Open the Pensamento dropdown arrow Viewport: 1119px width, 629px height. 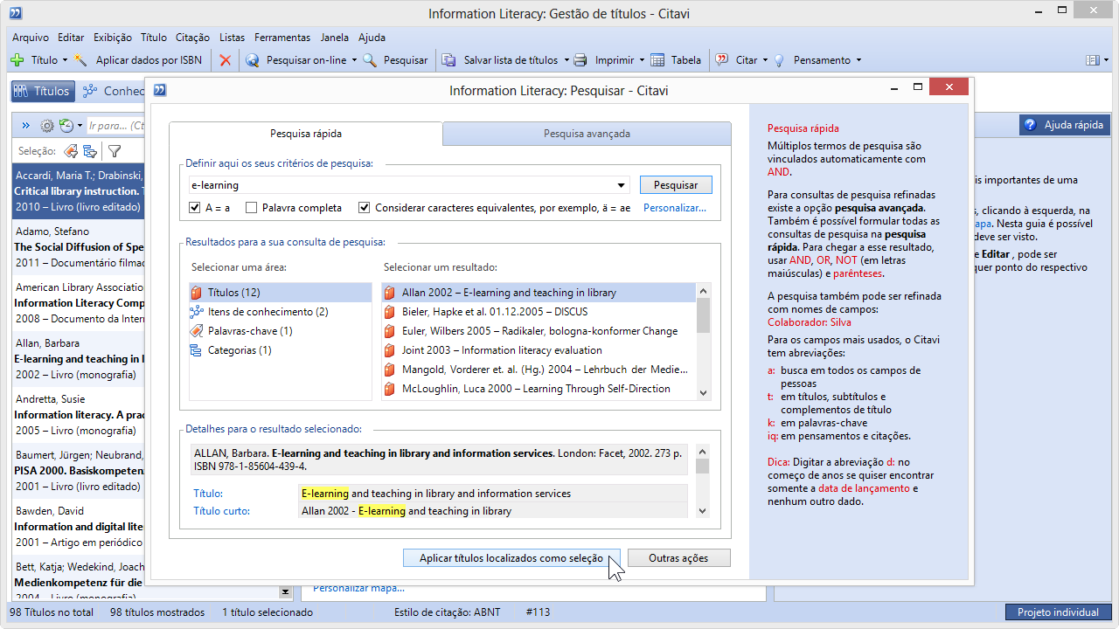click(858, 60)
